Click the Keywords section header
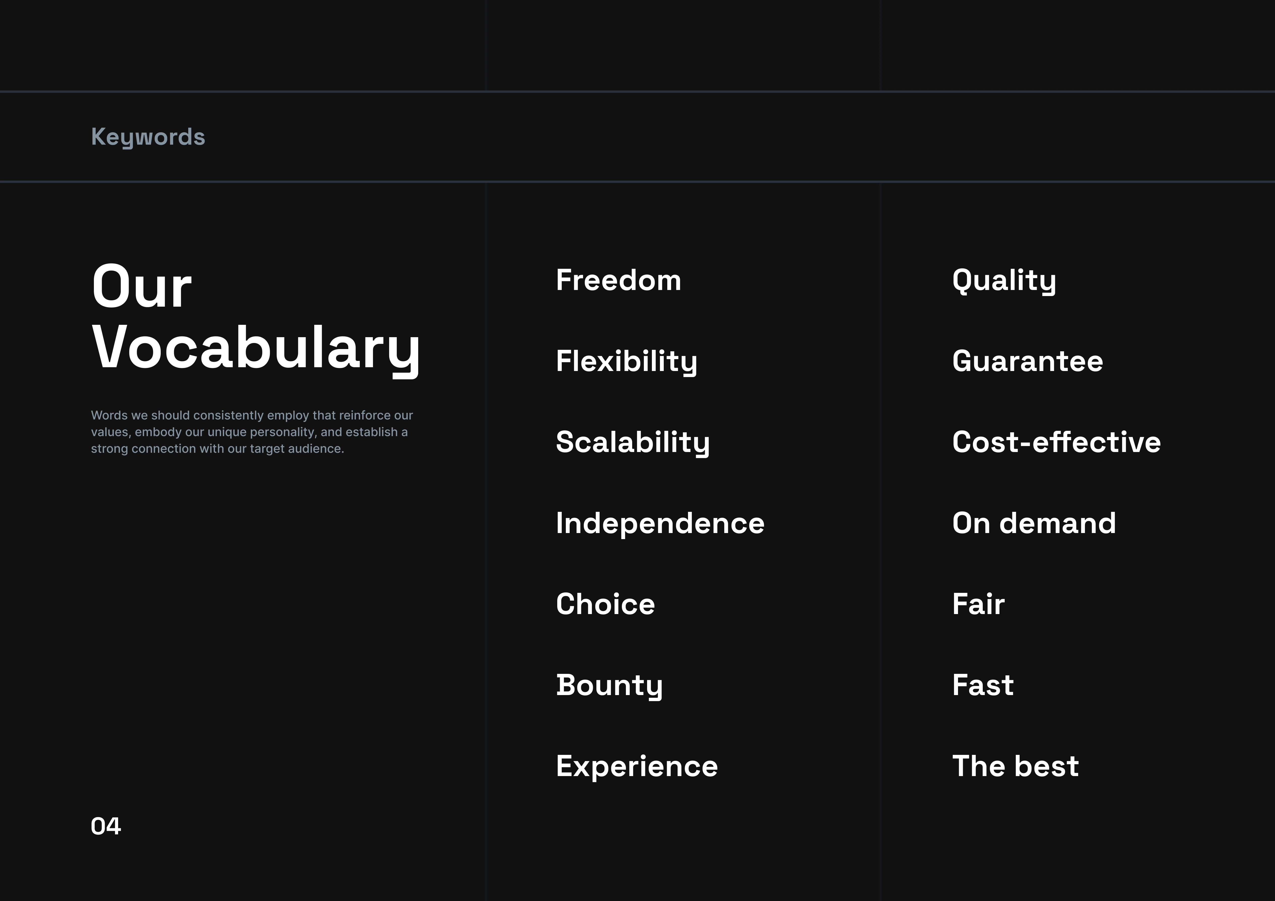 (x=148, y=137)
